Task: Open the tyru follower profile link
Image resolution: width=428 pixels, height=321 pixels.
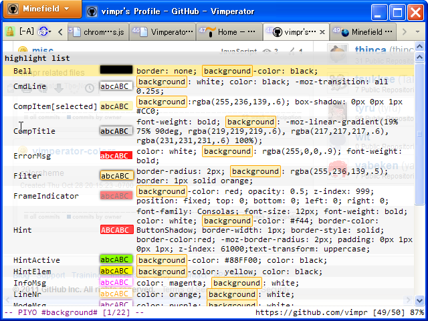Action: point(365,108)
